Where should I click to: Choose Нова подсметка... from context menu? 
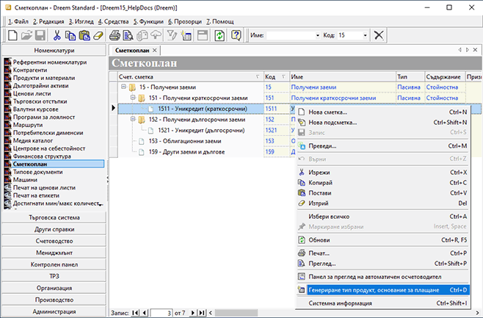click(x=382, y=123)
